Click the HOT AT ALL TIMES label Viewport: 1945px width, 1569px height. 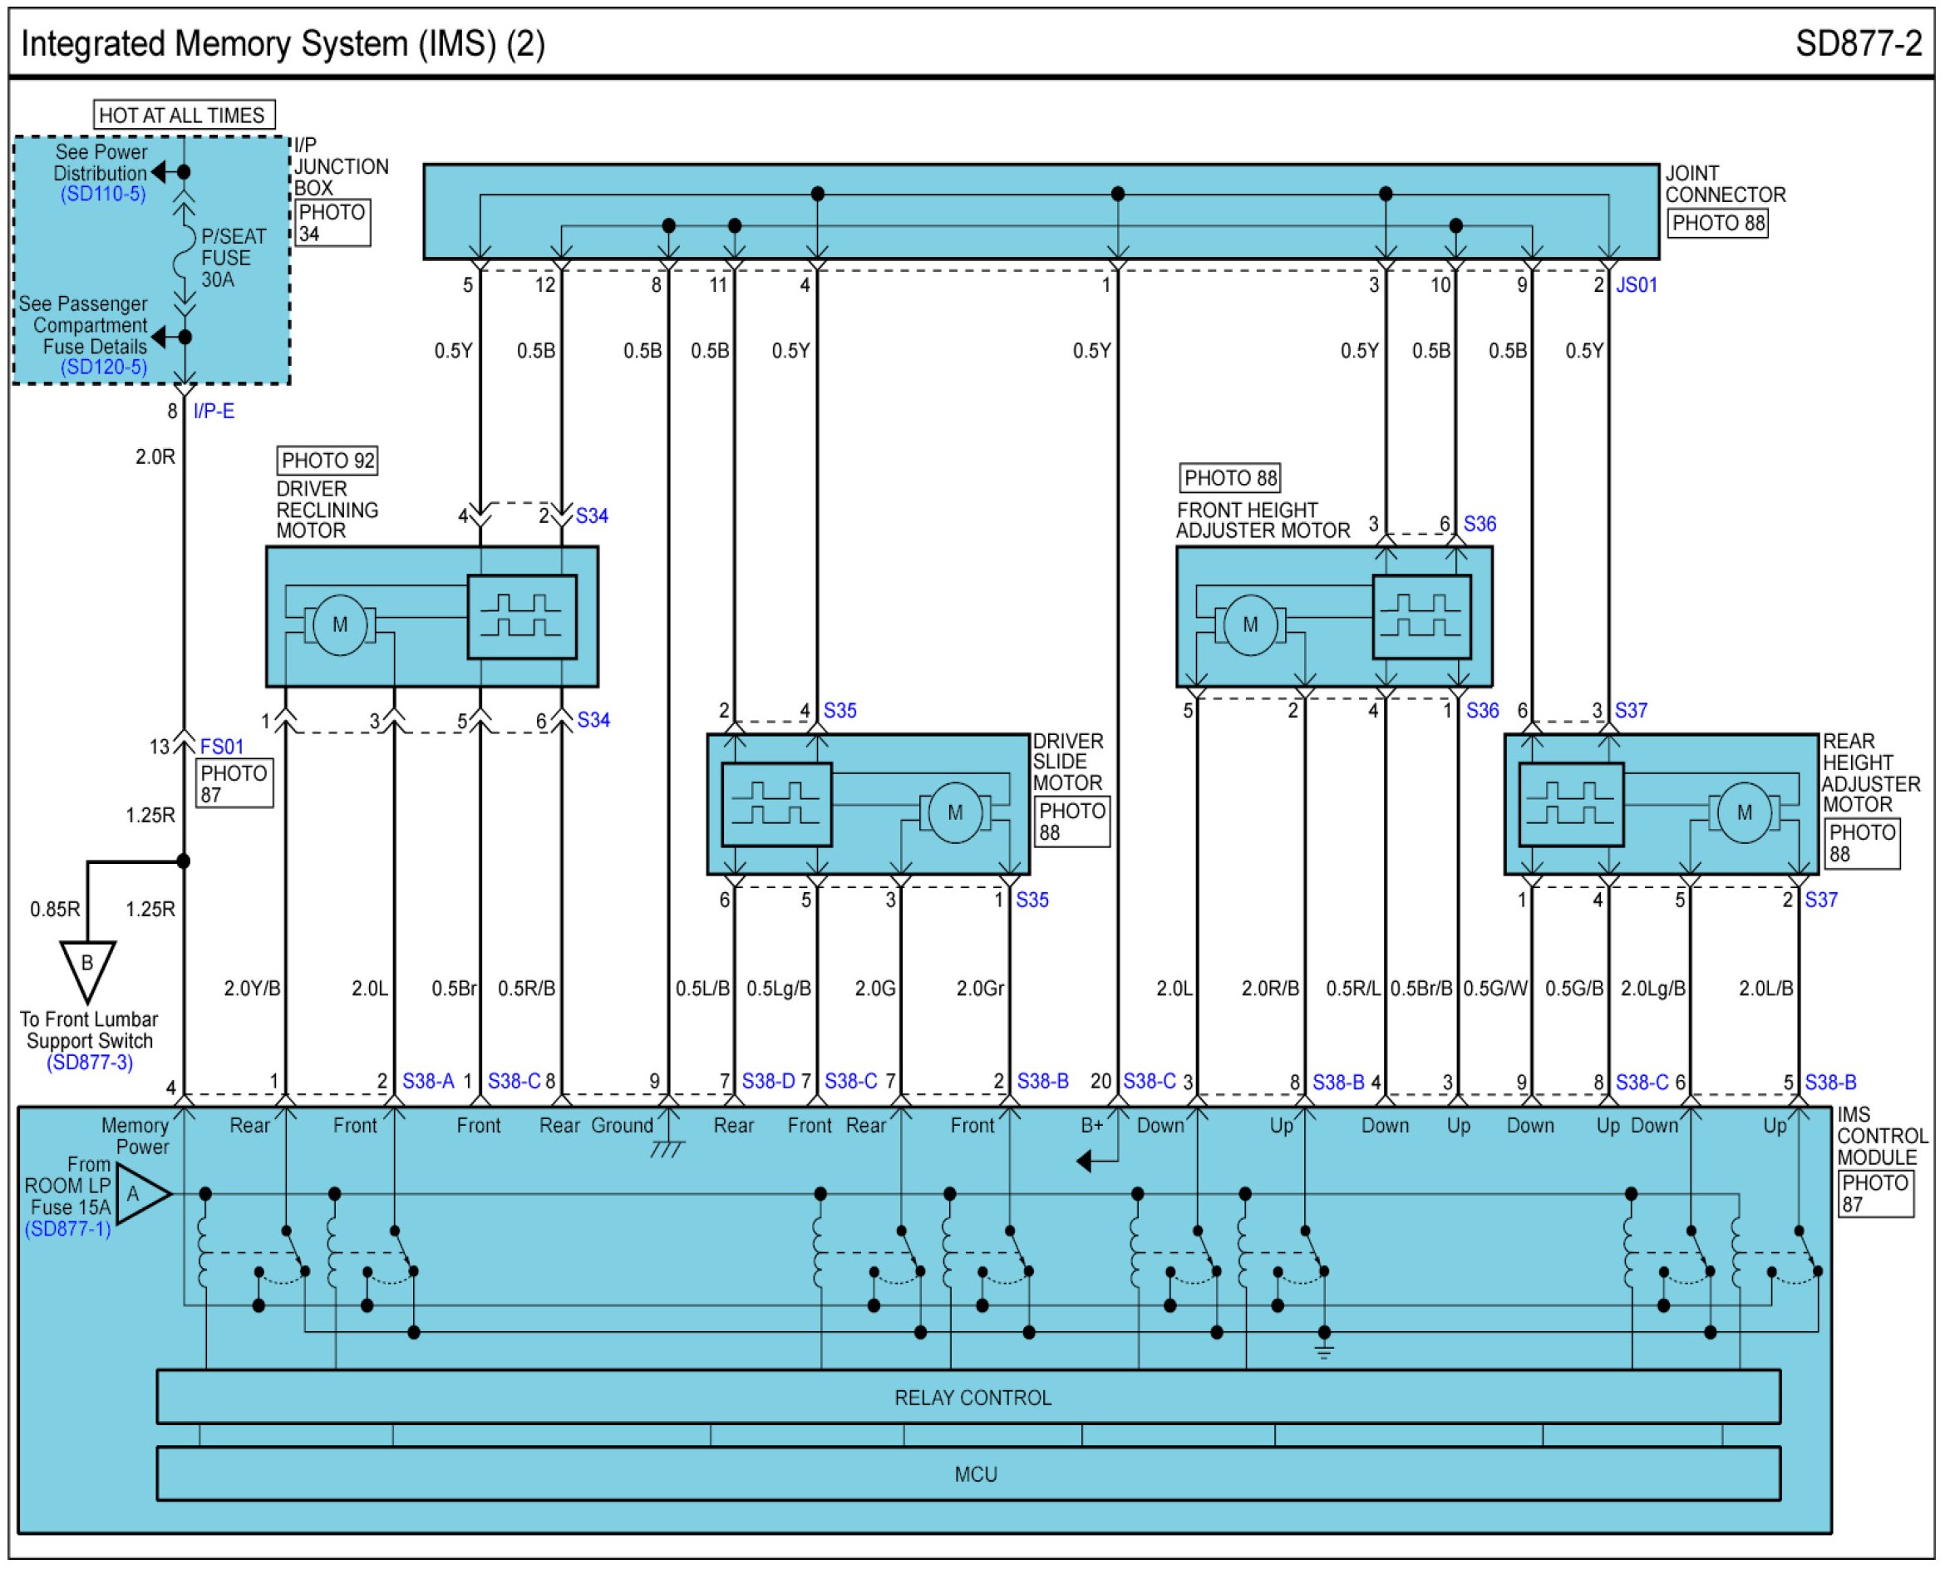(x=184, y=116)
